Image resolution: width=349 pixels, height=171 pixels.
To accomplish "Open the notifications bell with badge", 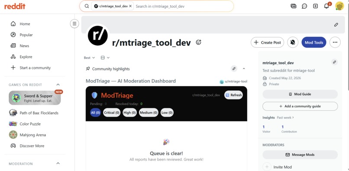I will (x=326, y=6).
